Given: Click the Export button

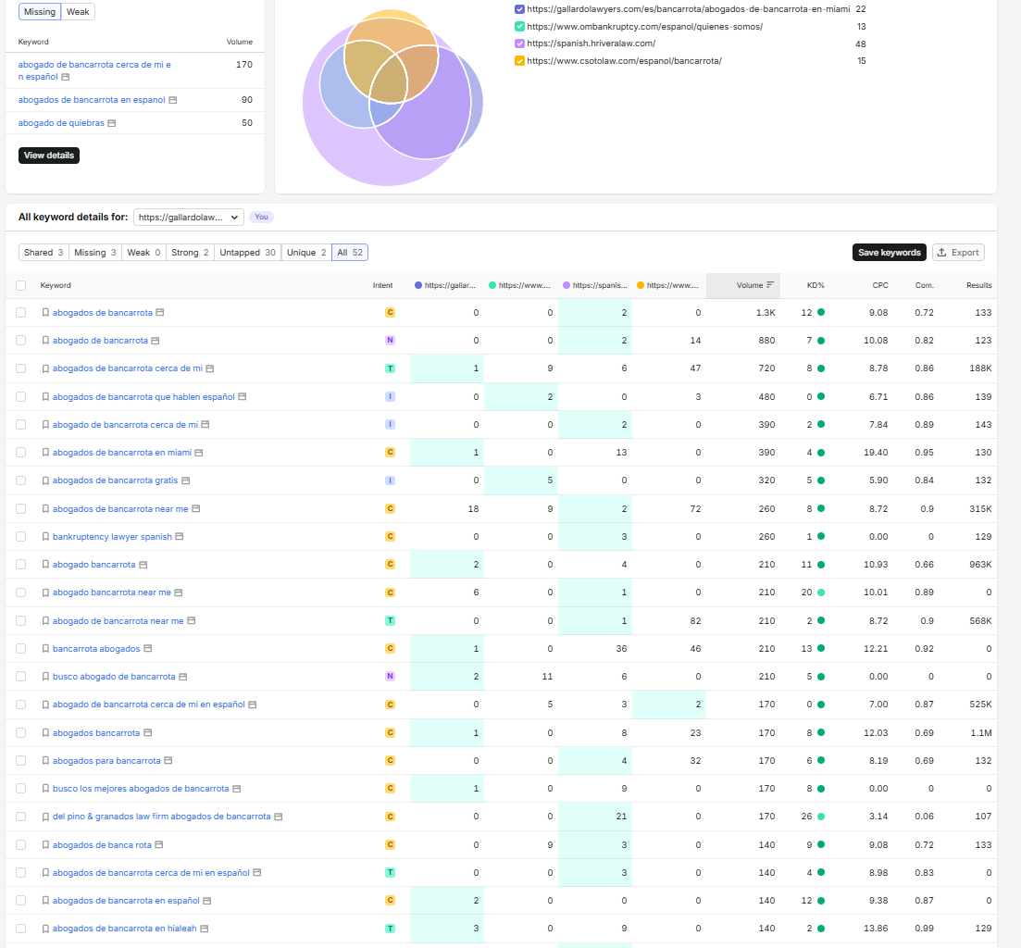Looking at the screenshot, I should [x=958, y=253].
